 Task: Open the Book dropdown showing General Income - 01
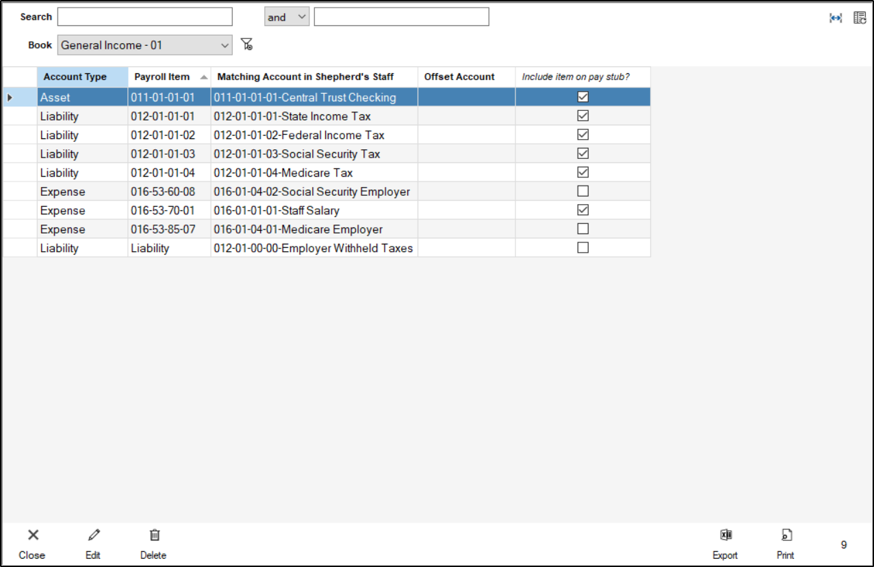click(144, 44)
